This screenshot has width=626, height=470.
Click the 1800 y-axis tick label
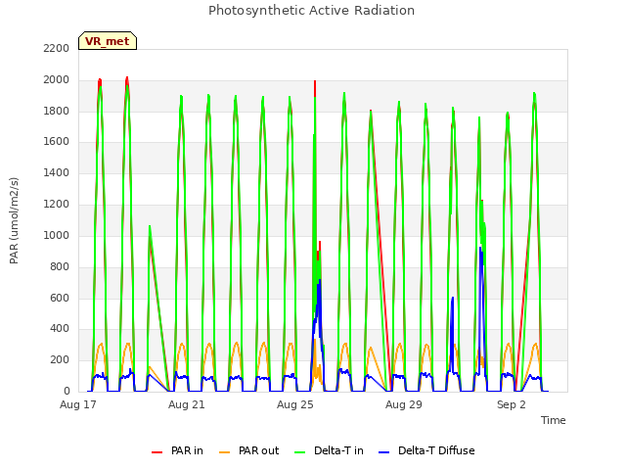coord(57,111)
